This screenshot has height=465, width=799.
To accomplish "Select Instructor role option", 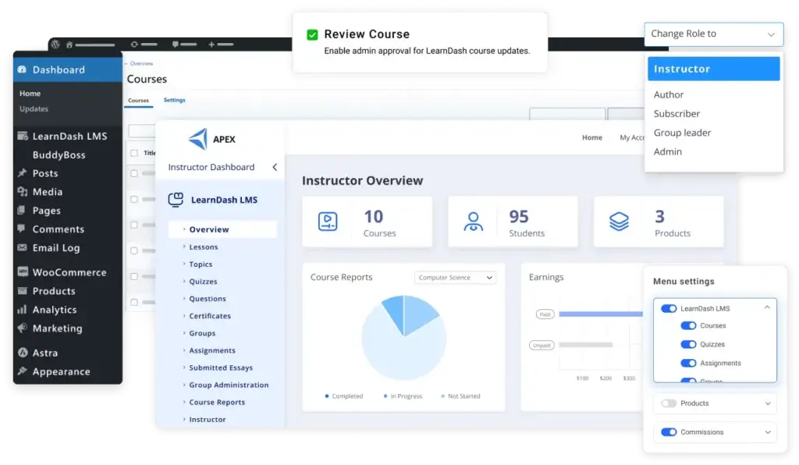I will (x=713, y=69).
